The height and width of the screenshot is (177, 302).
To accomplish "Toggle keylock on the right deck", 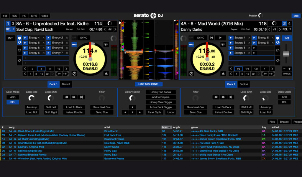I will coord(191,44).
